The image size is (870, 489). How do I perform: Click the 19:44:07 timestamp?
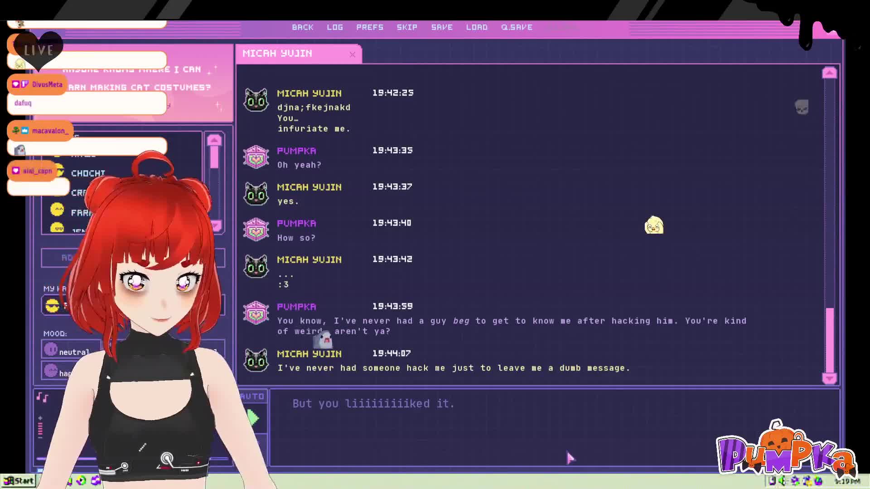391,353
